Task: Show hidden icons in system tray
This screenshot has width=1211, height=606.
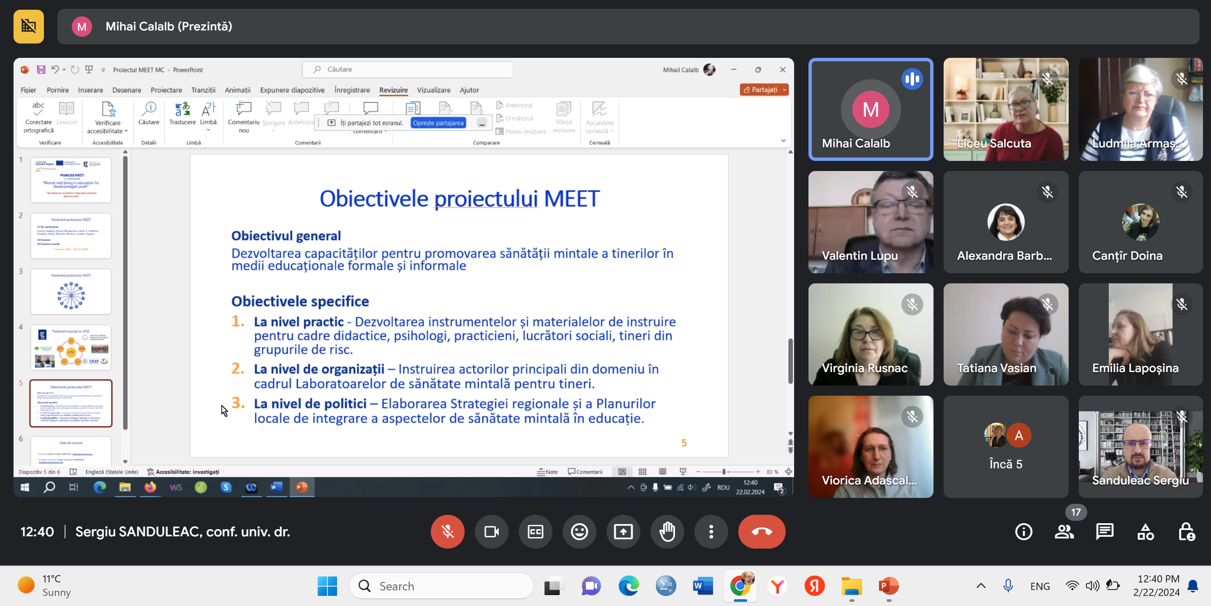Action: click(981, 586)
